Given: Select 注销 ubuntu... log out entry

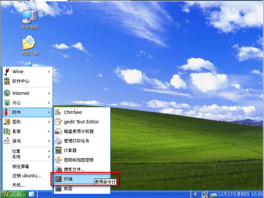Looking at the screenshot, I should click(x=27, y=176).
